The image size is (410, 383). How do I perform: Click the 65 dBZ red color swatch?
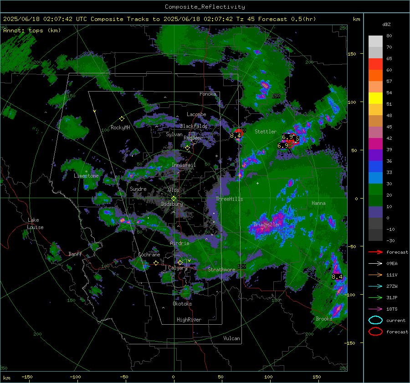pos(375,64)
